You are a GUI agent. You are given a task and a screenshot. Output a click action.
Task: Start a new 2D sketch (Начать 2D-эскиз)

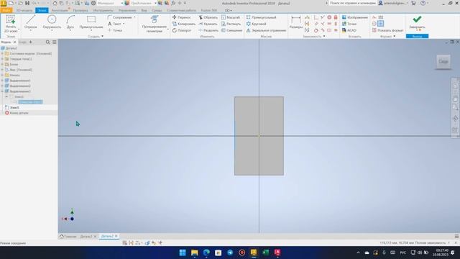tap(11, 24)
